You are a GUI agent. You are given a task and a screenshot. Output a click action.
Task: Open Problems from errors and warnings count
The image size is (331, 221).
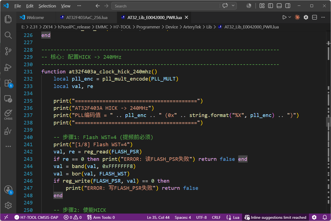pos(73,217)
